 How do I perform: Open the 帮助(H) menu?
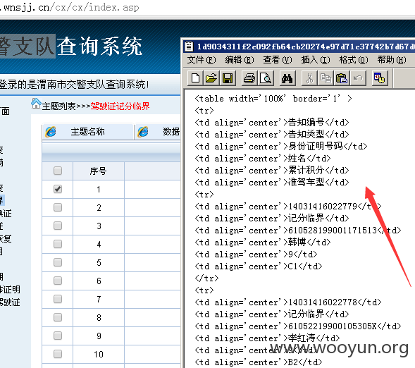[x=392, y=60]
